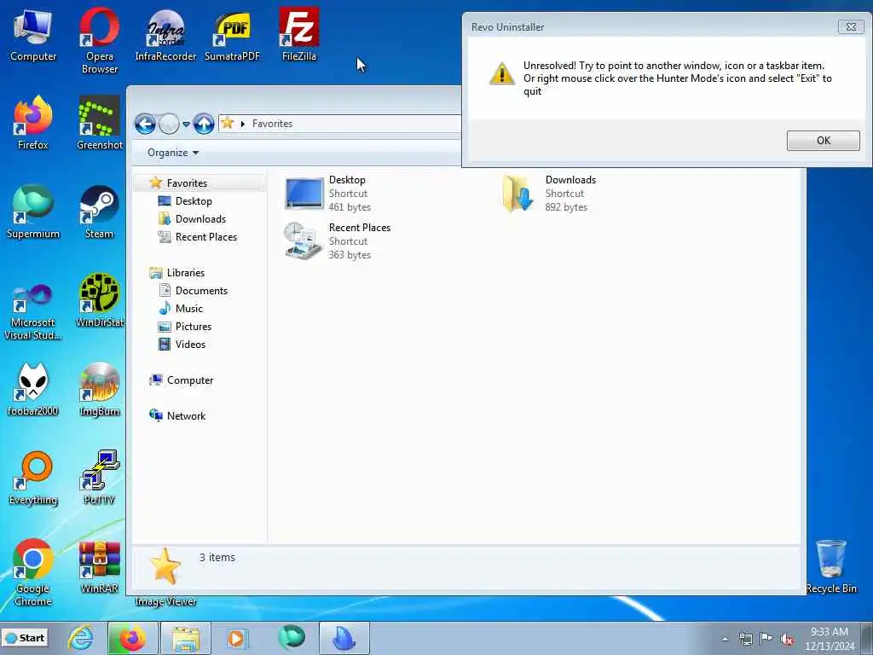Select the InfraRecorder desktop shortcut
873x655 pixels.
click(x=165, y=34)
